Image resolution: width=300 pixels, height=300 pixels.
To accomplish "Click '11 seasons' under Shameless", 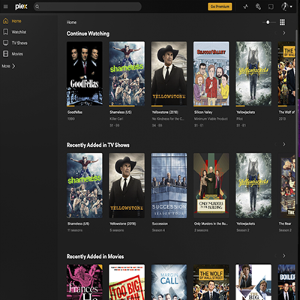I will pyautogui.click(x=75, y=230).
